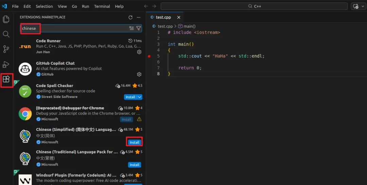Open the Edit menu
Viewport: 367px width, 185px height.
pos(27,6)
